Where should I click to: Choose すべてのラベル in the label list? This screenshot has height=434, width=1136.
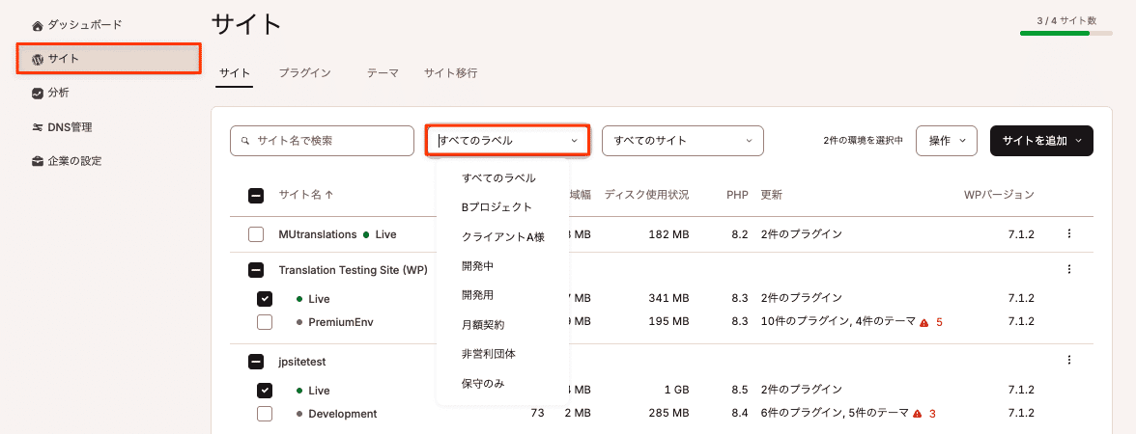(498, 177)
